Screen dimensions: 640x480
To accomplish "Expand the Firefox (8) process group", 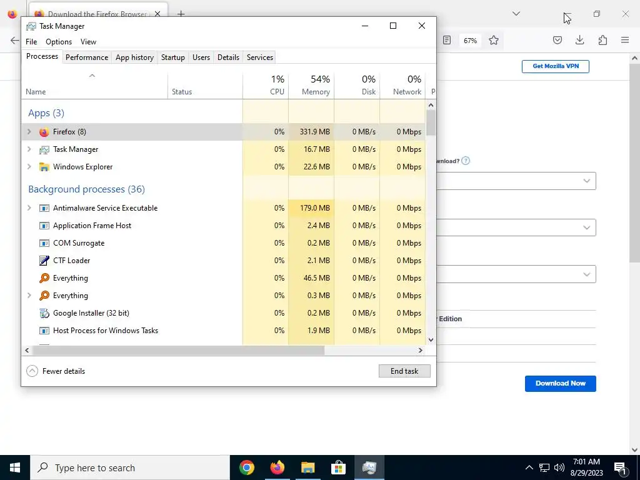I will [x=29, y=132].
